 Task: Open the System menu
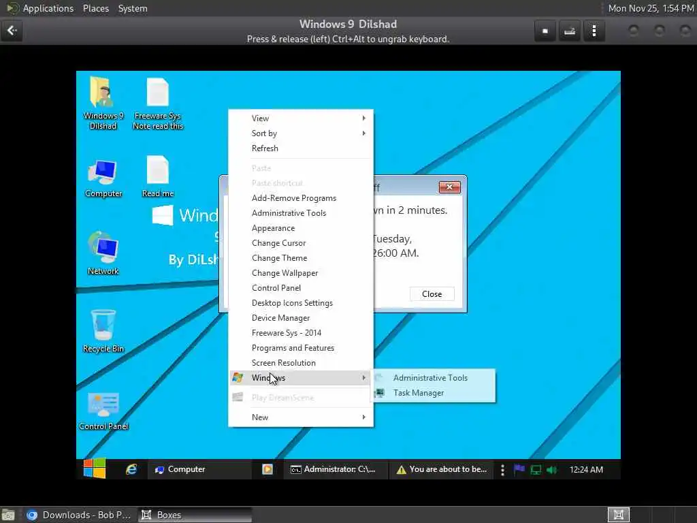(x=133, y=8)
